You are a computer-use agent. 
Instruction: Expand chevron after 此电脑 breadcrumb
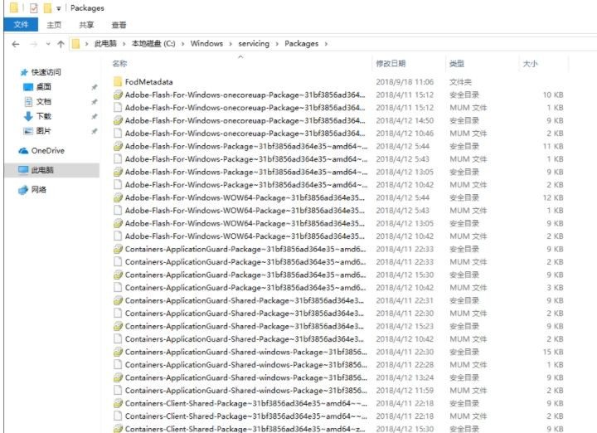(x=124, y=44)
